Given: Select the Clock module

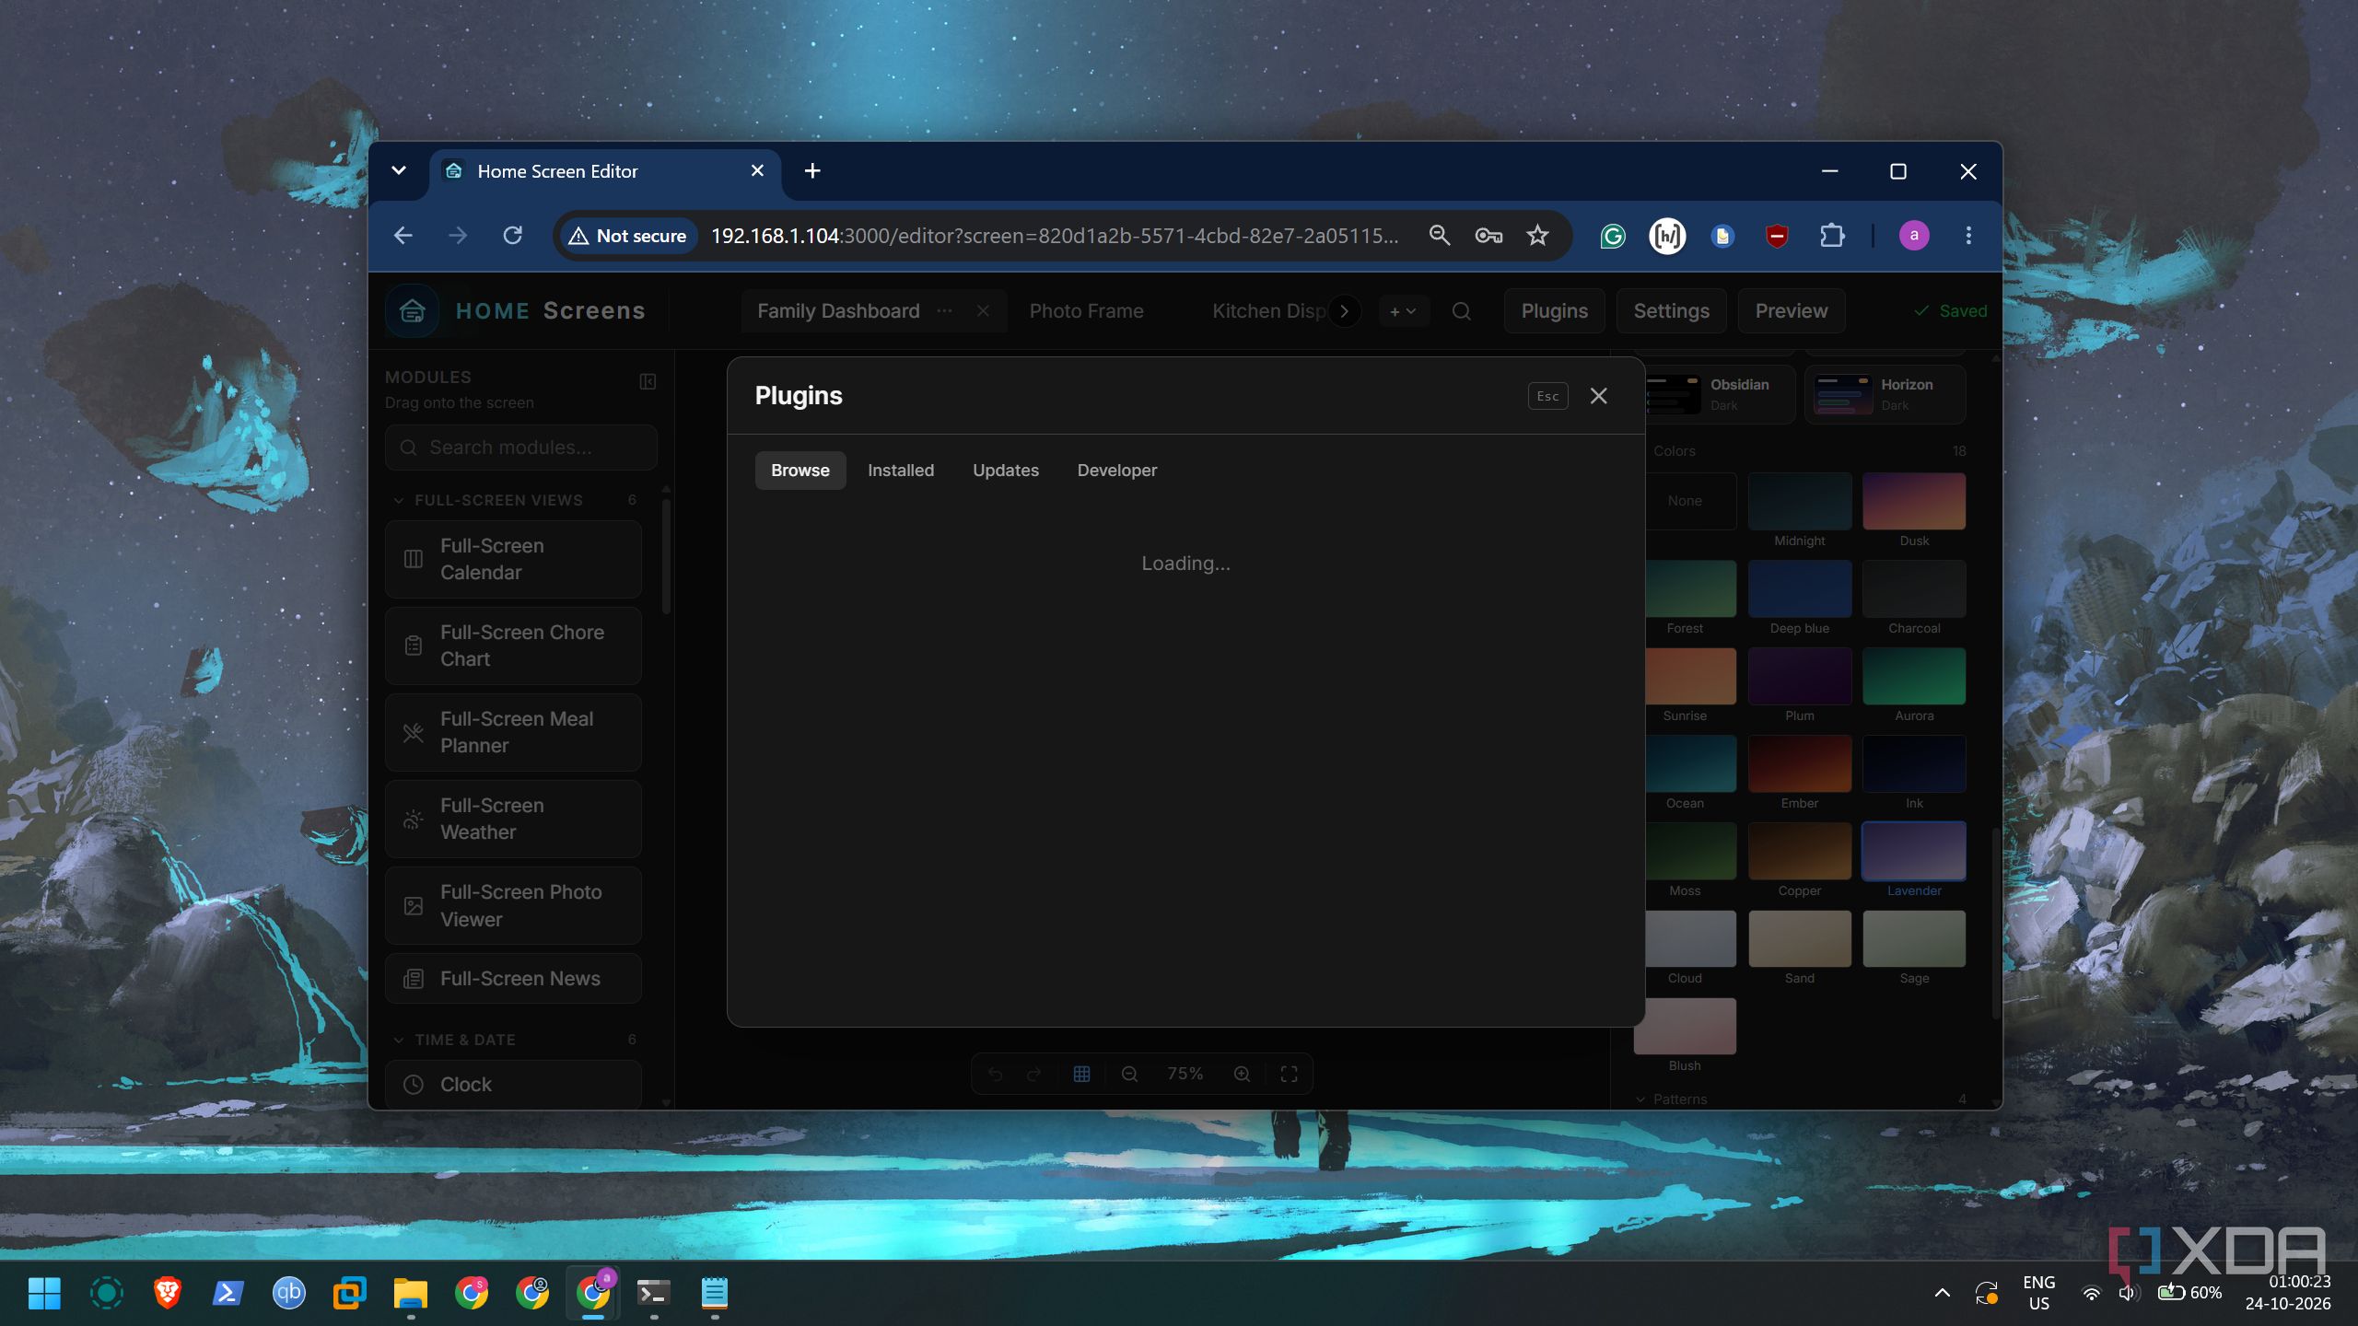Looking at the screenshot, I should tap(513, 1084).
